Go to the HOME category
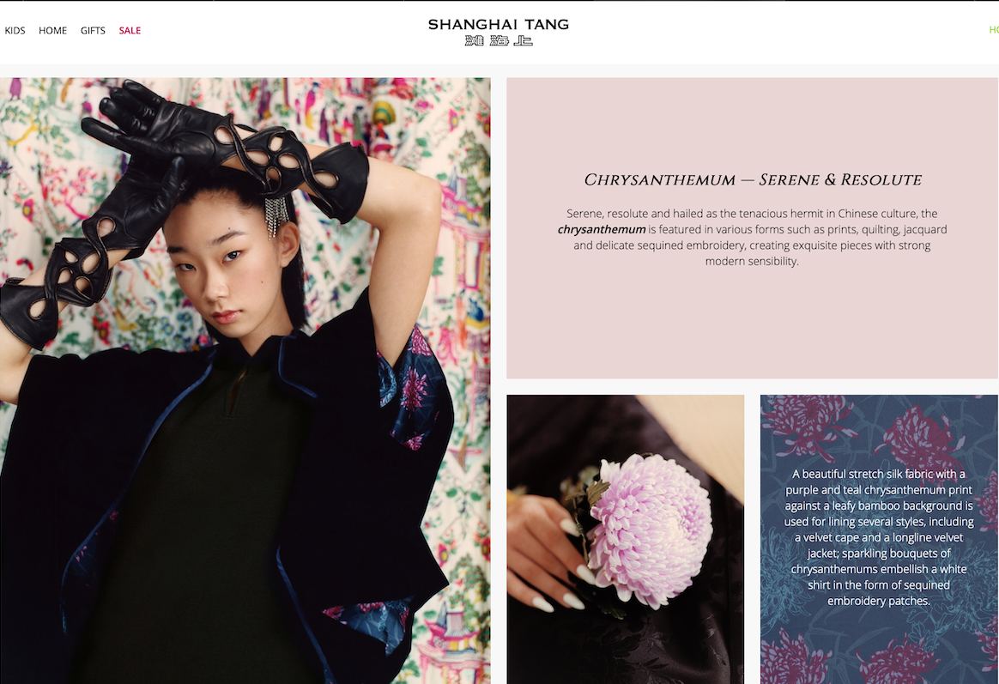 (53, 31)
